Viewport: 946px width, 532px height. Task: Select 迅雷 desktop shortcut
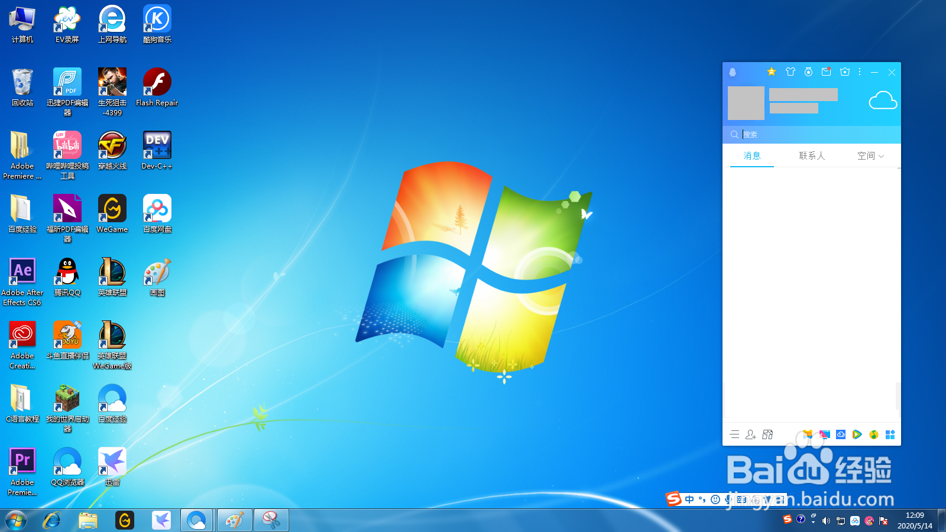coord(112,467)
